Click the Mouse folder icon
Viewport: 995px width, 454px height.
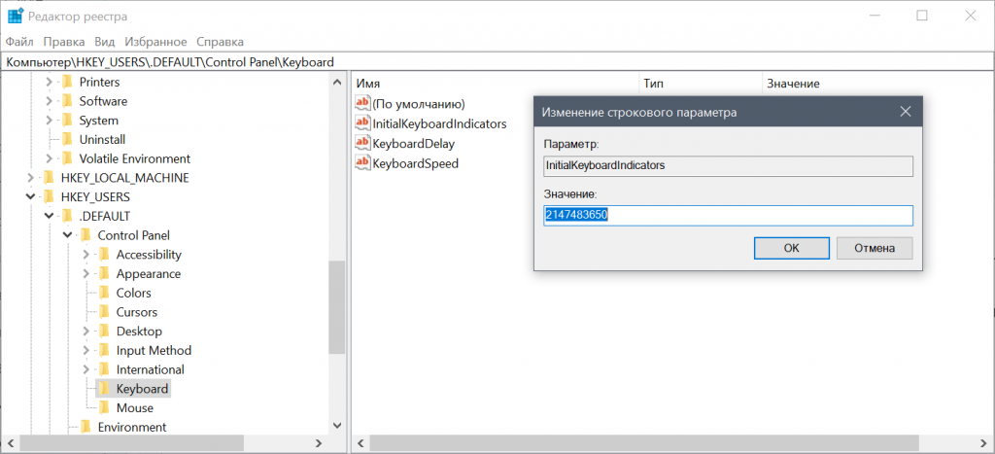(x=104, y=408)
